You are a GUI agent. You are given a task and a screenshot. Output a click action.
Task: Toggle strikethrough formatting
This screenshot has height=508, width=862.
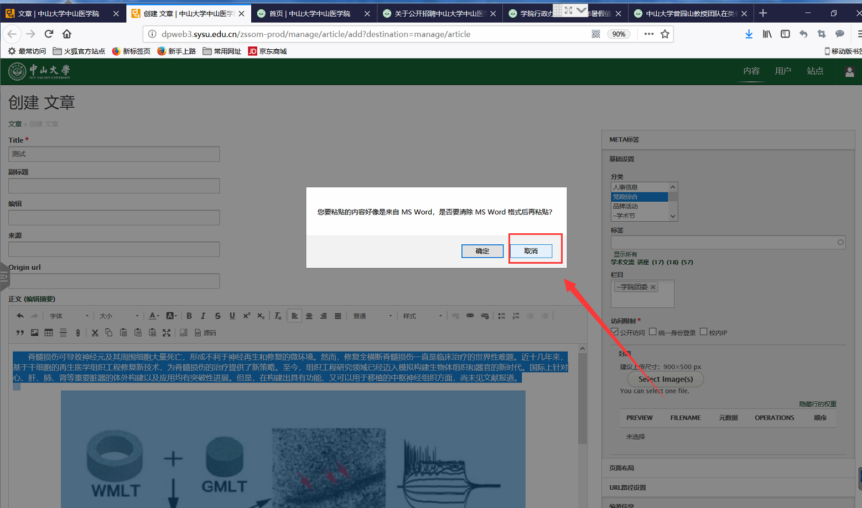pos(217,316)
